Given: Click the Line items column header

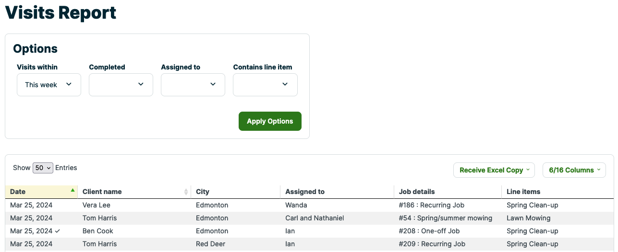Looking at the screenshot, I should click(523, 192).
